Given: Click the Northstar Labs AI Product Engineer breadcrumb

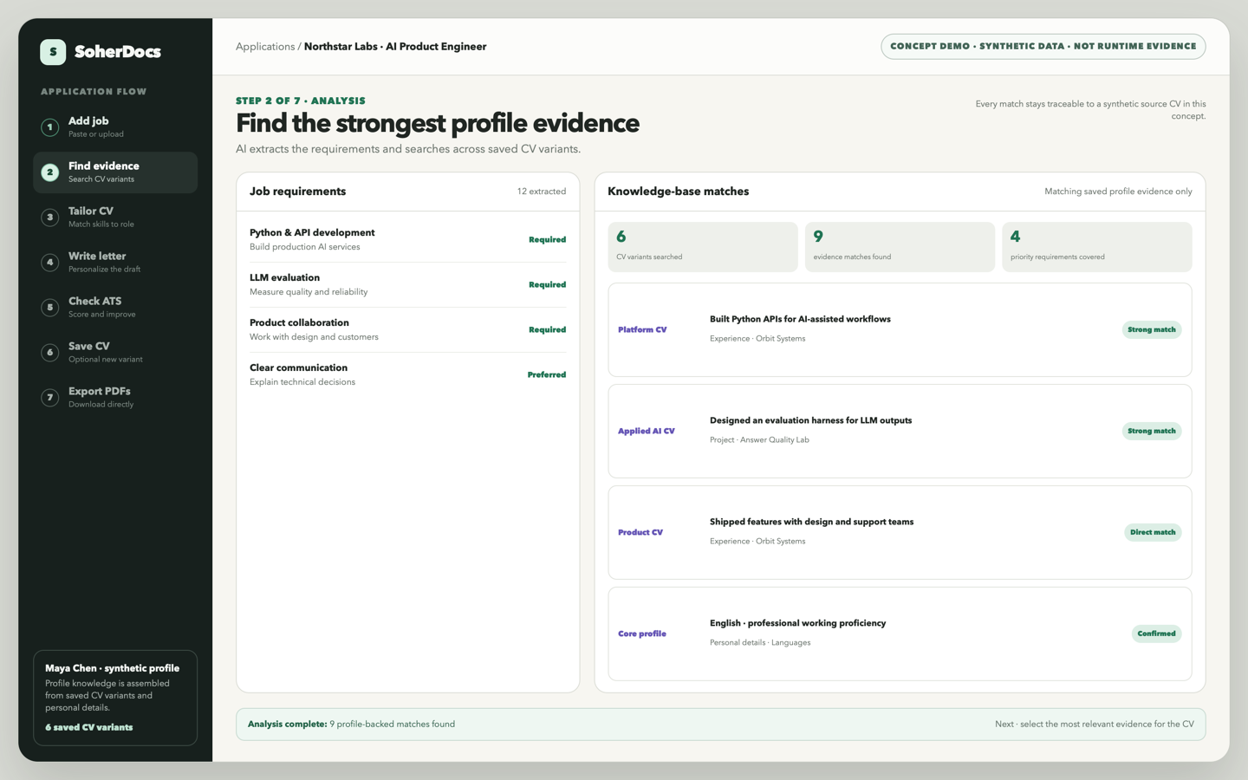Looking at the screenshot, I should [395, 47].
